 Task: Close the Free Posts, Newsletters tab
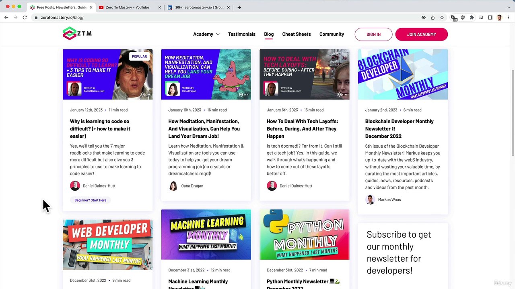tap(91, 7)
